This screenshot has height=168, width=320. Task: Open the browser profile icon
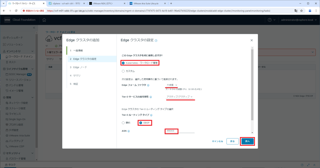tap(310, 11)
